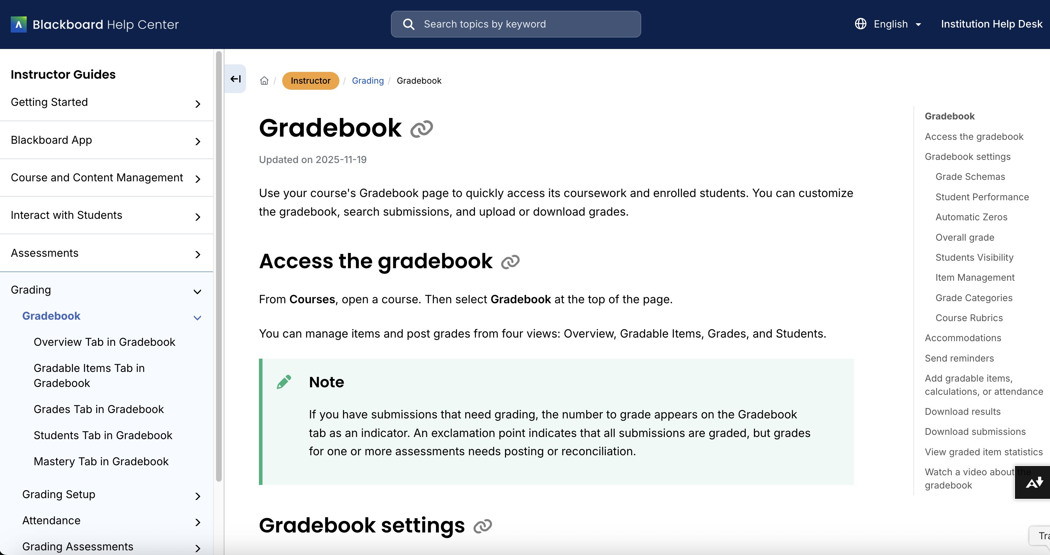Image resolution: width=1050 pixels, height=555 pixels.
Task: Open the Institution Help Desk link
Action: pyautogui.click(x=991, y=24)
